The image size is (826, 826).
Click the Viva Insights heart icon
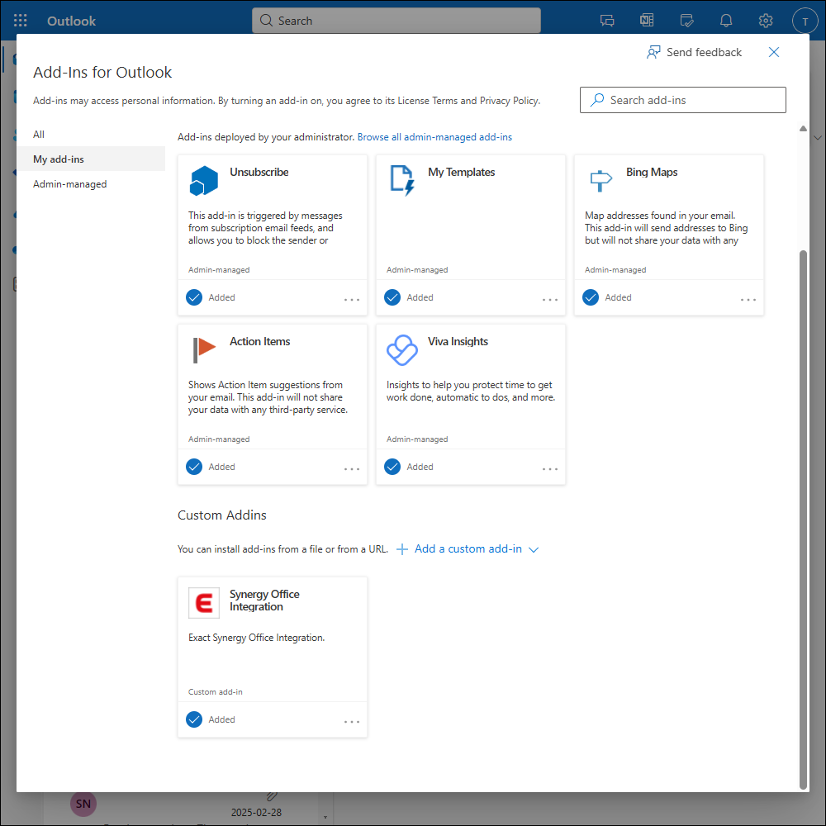tap(402, 349)
